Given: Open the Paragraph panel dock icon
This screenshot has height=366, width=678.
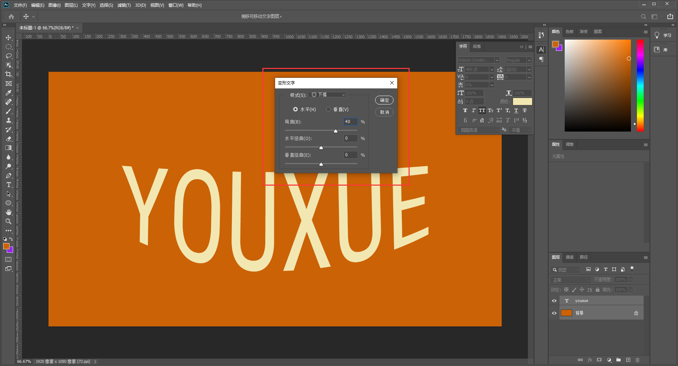Looking at the screenshot, I should click(x=541, y=59).
